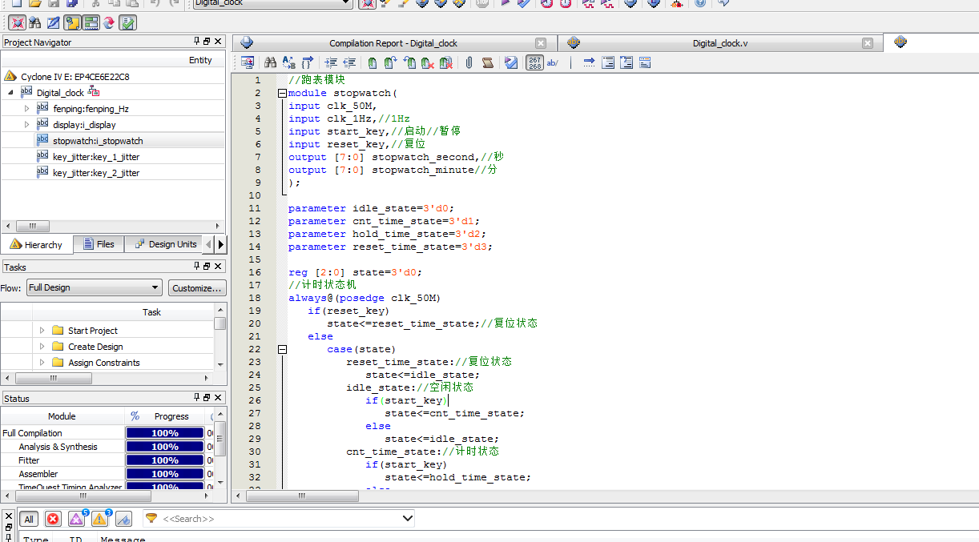
Task: Click the Find binoculars icon in editor toolbar
Action: [270, 62]
